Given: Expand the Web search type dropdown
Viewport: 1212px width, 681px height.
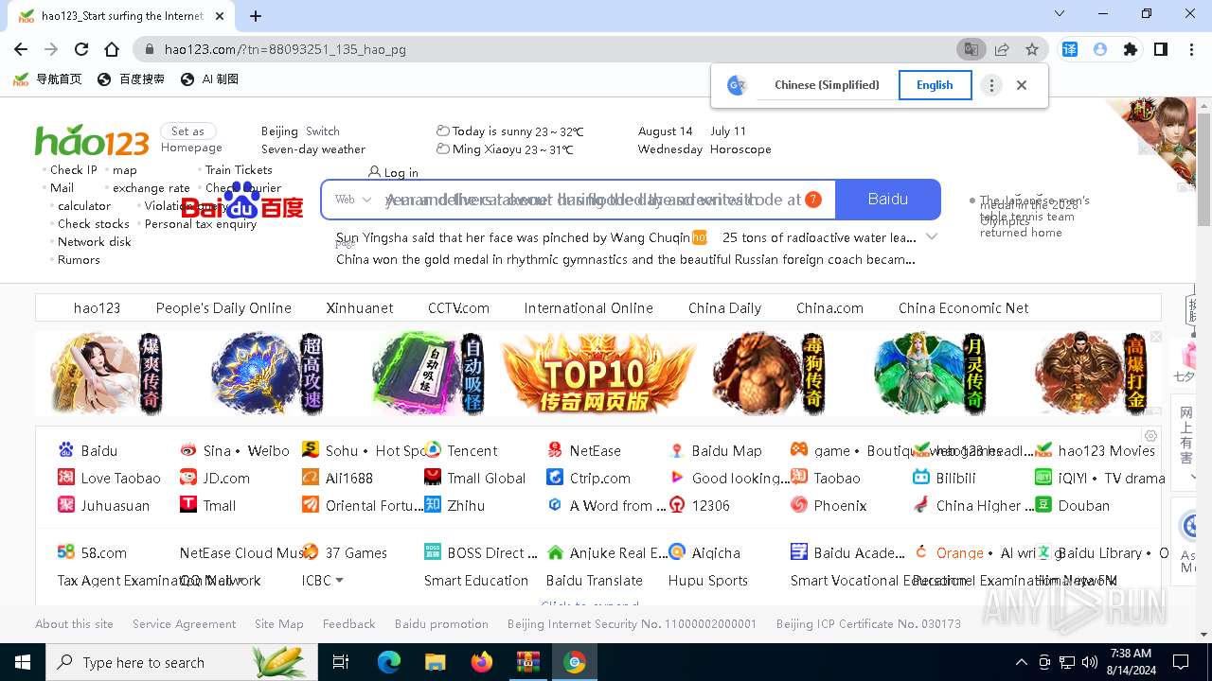Looking at the screenshot, I should click(x=353, y=200).
